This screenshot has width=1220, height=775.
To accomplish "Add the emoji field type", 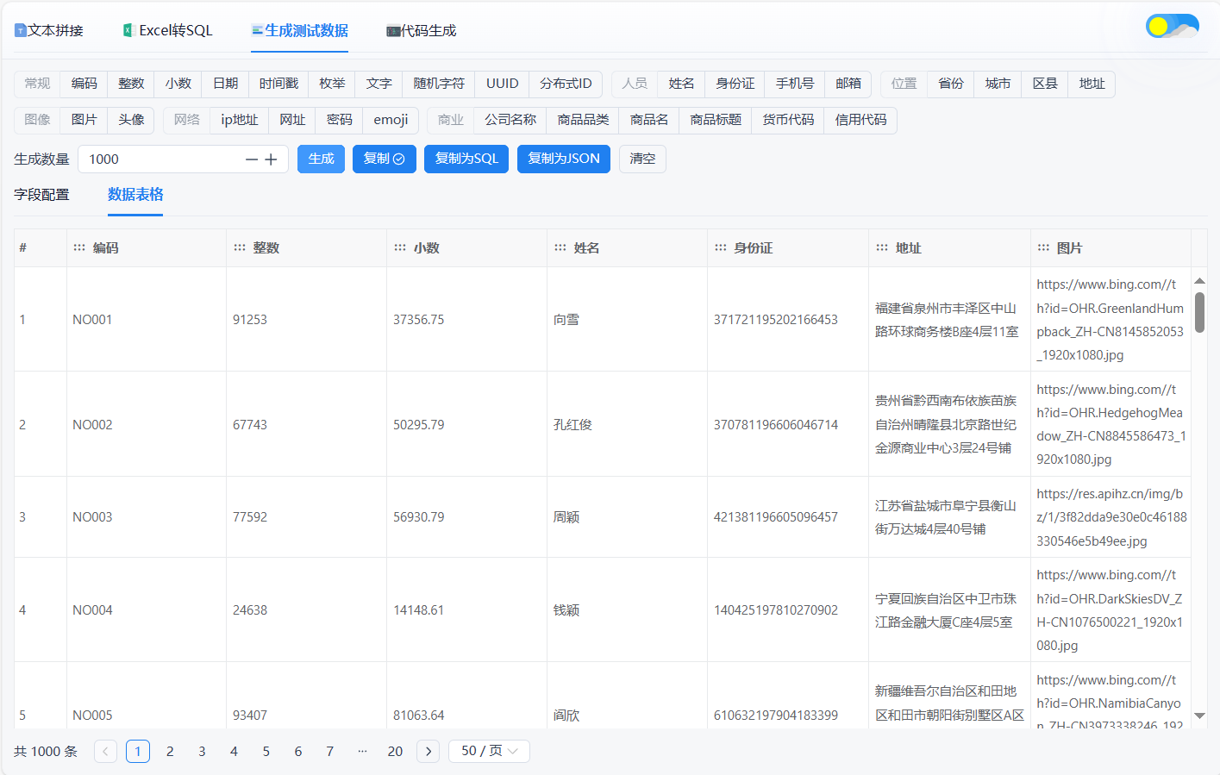I will [x=391, y=120].
